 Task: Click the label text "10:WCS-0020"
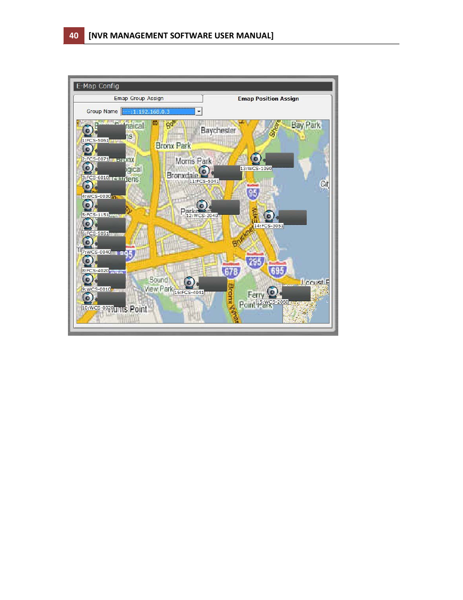pyautogui.click(x=98, y=308)
